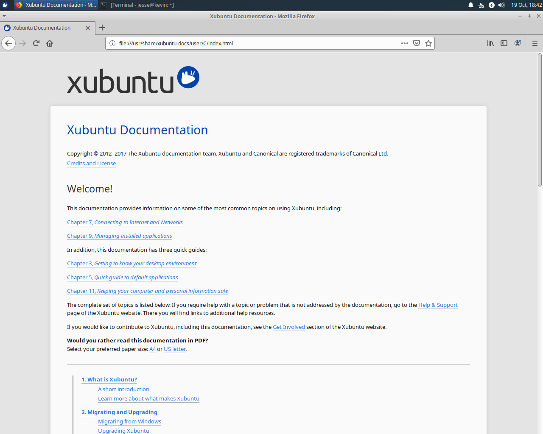The width and height of the screenshot is (543, 434).
Task: Open the Firefox Account menu
Action: click(x=518, y=43)
